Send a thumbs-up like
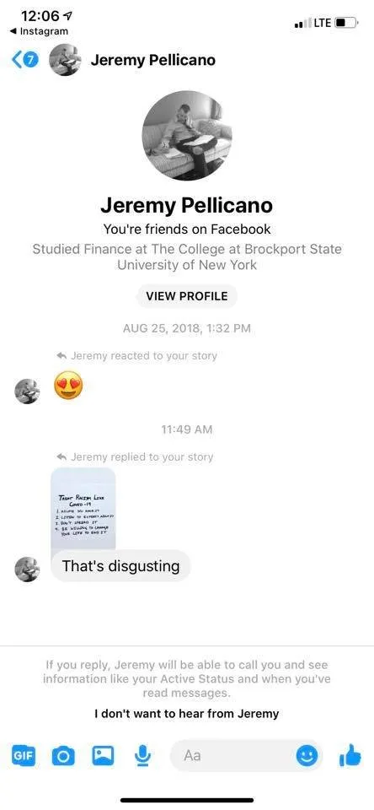 coord(350,755)
